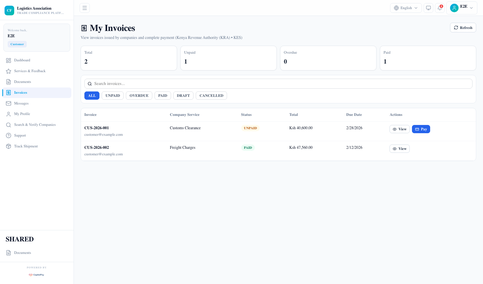Click the Customer role badge
This screenshot has height=284, width=483.
(17, 44)
